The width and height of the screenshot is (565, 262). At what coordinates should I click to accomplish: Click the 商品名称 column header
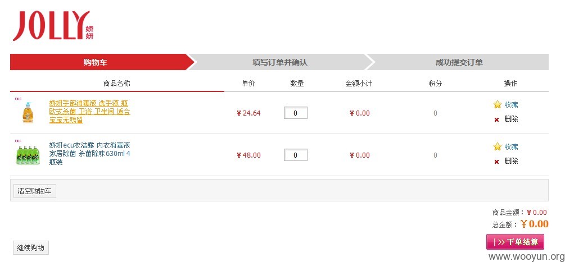117,84
